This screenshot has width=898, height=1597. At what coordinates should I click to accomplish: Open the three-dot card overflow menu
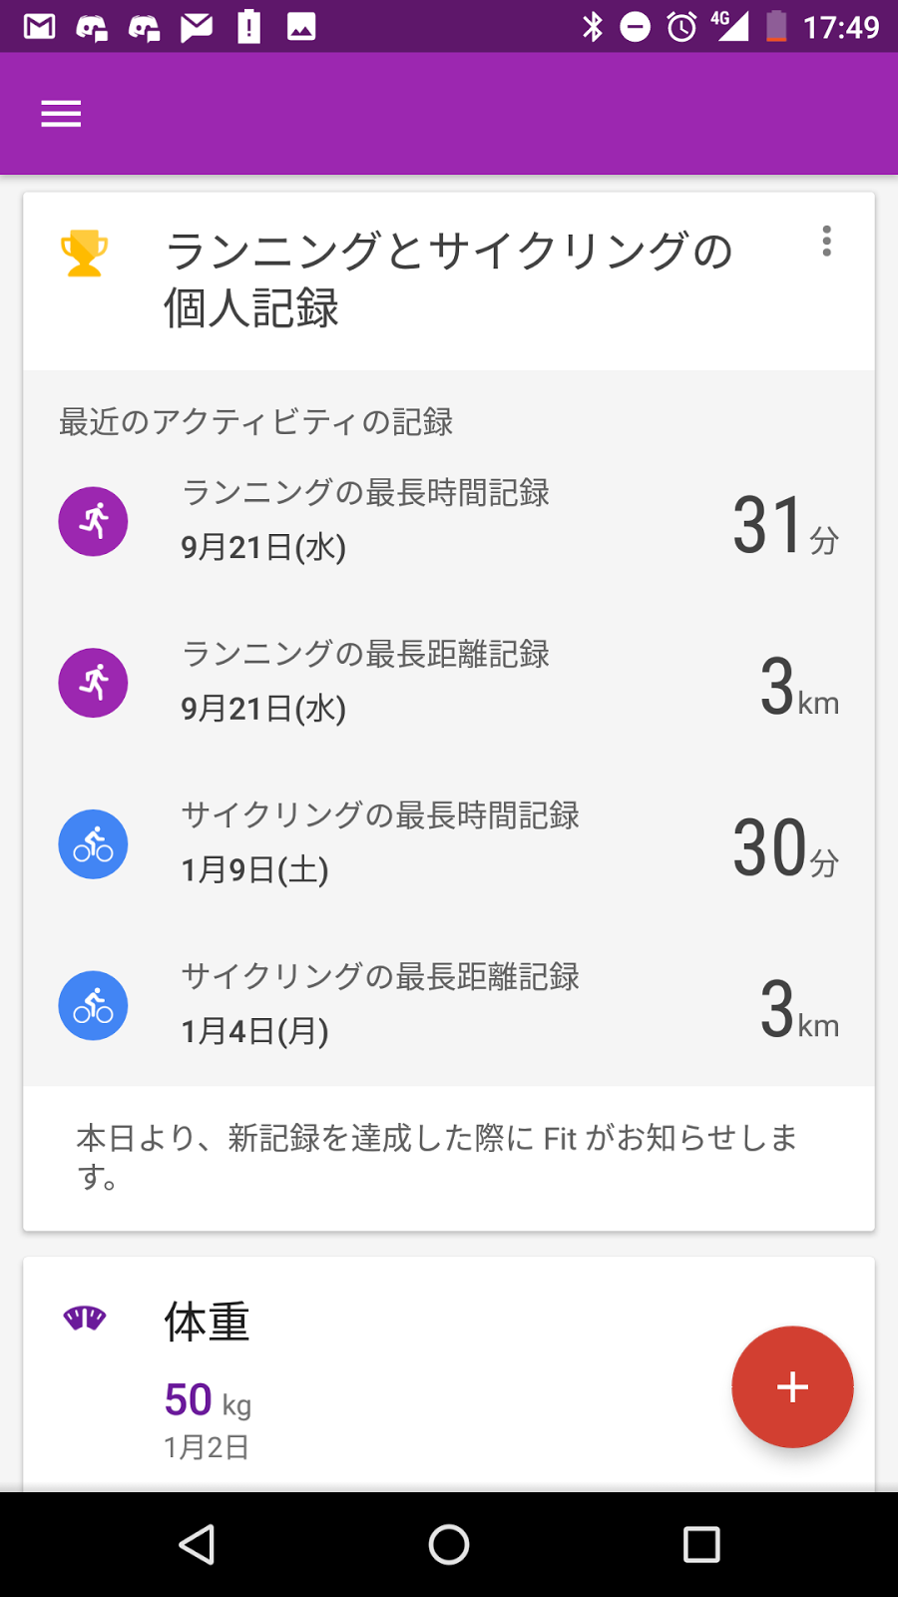click(x=826, y=242)
